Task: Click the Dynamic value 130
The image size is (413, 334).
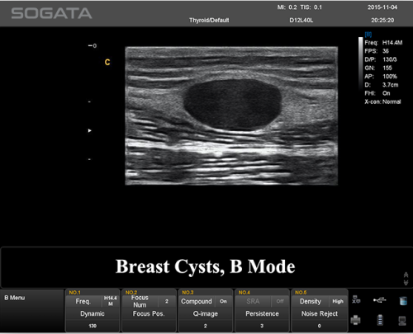Action: point(93,326)
